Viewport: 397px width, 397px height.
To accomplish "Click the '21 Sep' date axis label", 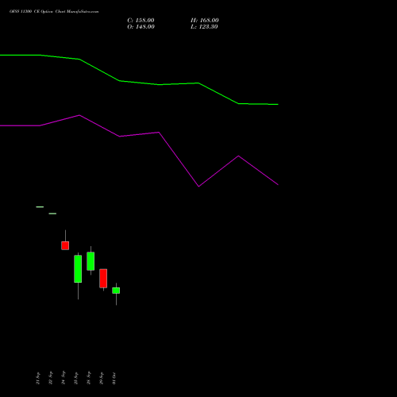I will point(38,378).
